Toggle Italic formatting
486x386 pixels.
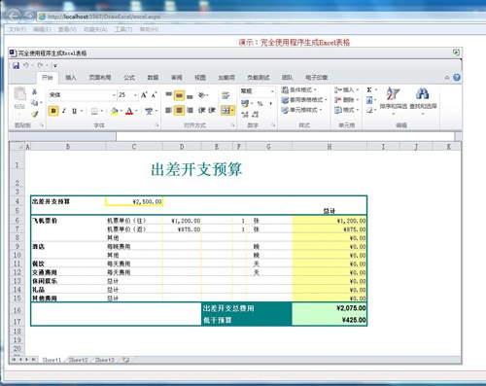tap(64, 111)
